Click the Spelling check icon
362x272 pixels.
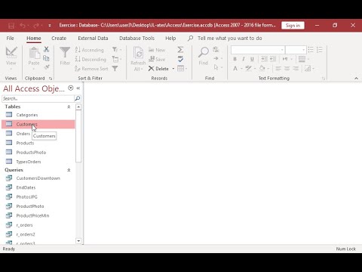point(180,59)
